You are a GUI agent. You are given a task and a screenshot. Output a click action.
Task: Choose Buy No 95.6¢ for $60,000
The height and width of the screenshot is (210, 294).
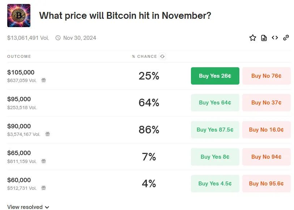(266, 184)
